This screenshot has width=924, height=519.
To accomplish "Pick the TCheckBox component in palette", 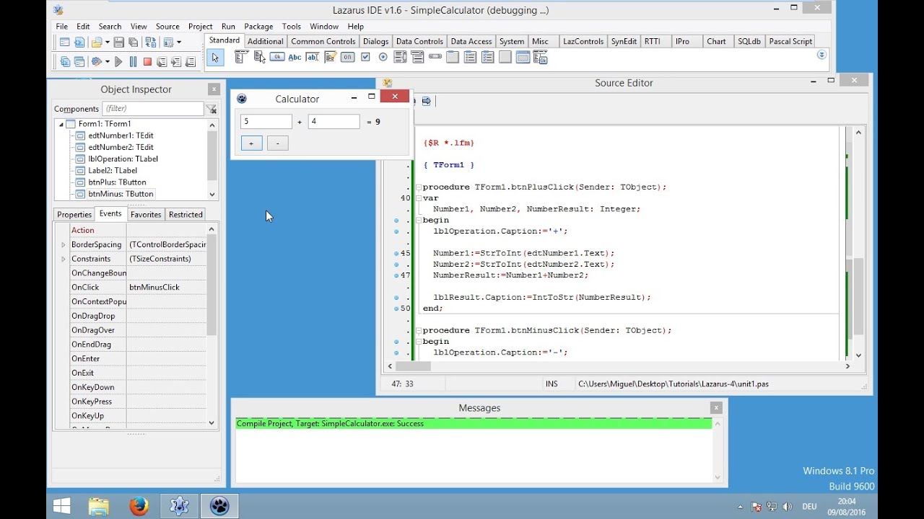I will (x=365, y=58).
